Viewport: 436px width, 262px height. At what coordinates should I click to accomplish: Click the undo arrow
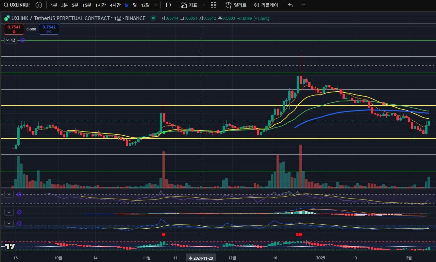[x=290, y=5]
